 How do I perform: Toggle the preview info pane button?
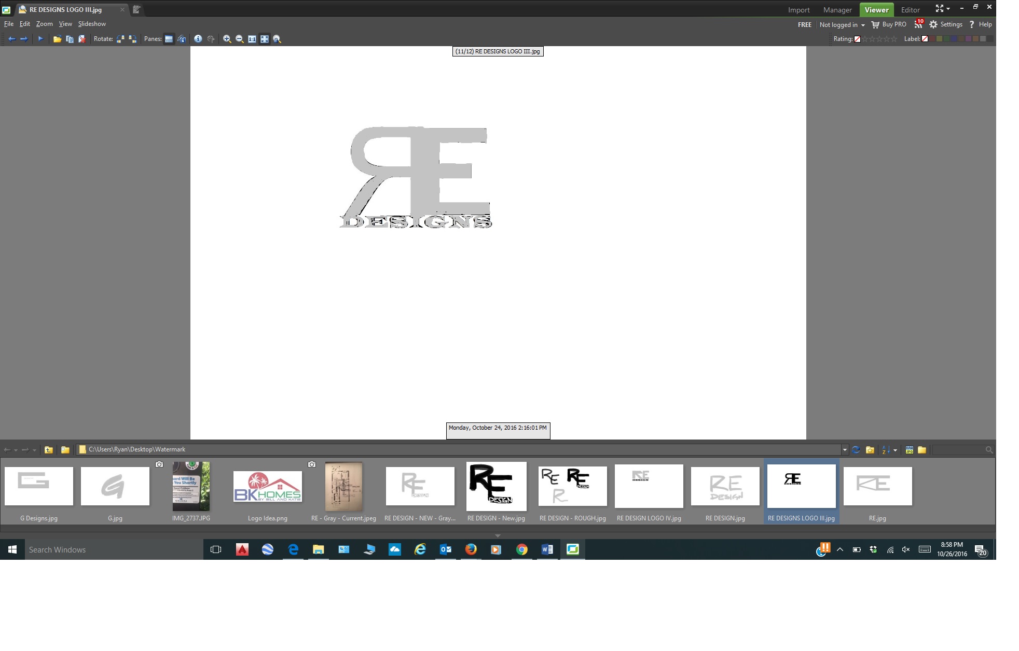182,39
